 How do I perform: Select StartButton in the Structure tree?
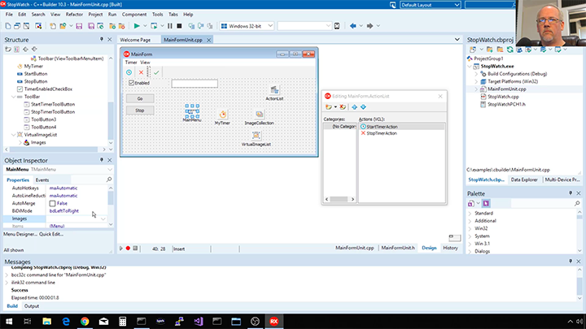tap(36, 74)
